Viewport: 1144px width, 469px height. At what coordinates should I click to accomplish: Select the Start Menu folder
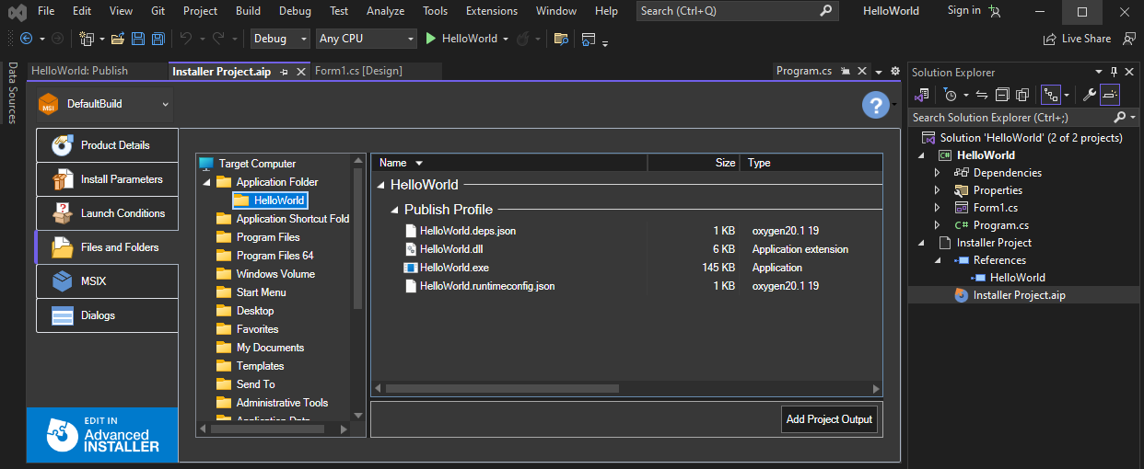click(x=261, y=292)
